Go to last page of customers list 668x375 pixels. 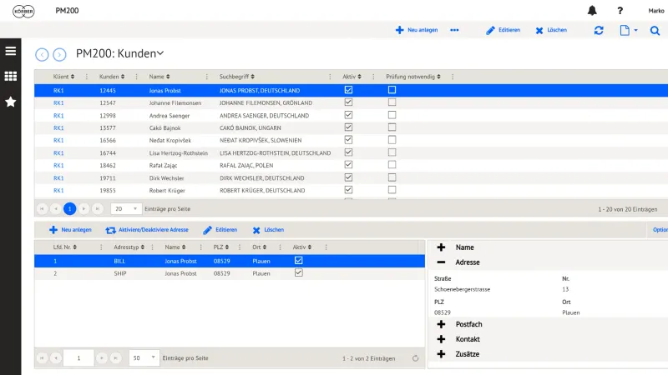point(98,209)
